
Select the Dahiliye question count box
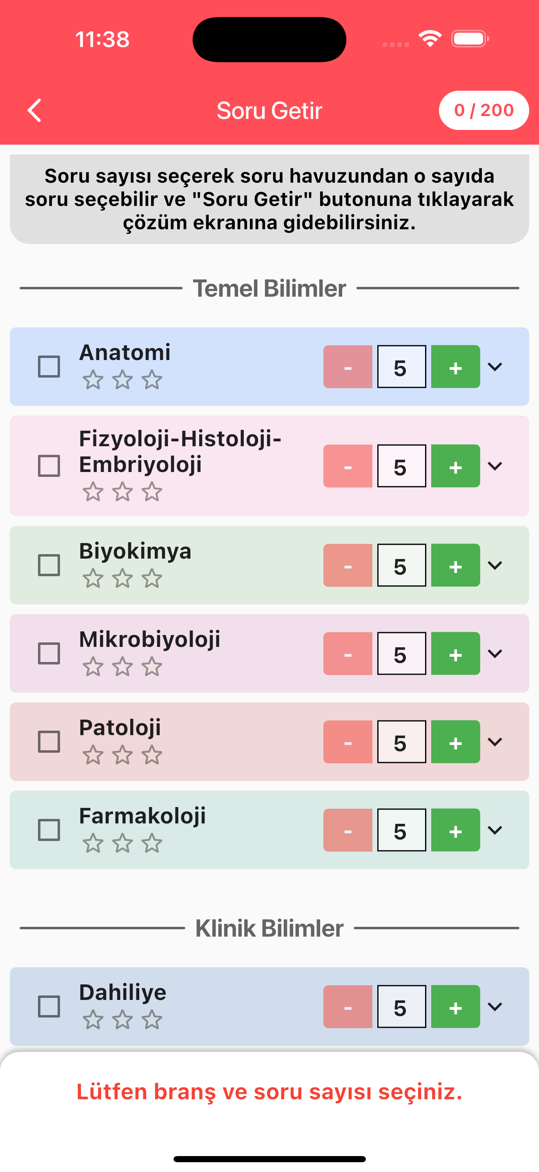tap(402, 1006)
